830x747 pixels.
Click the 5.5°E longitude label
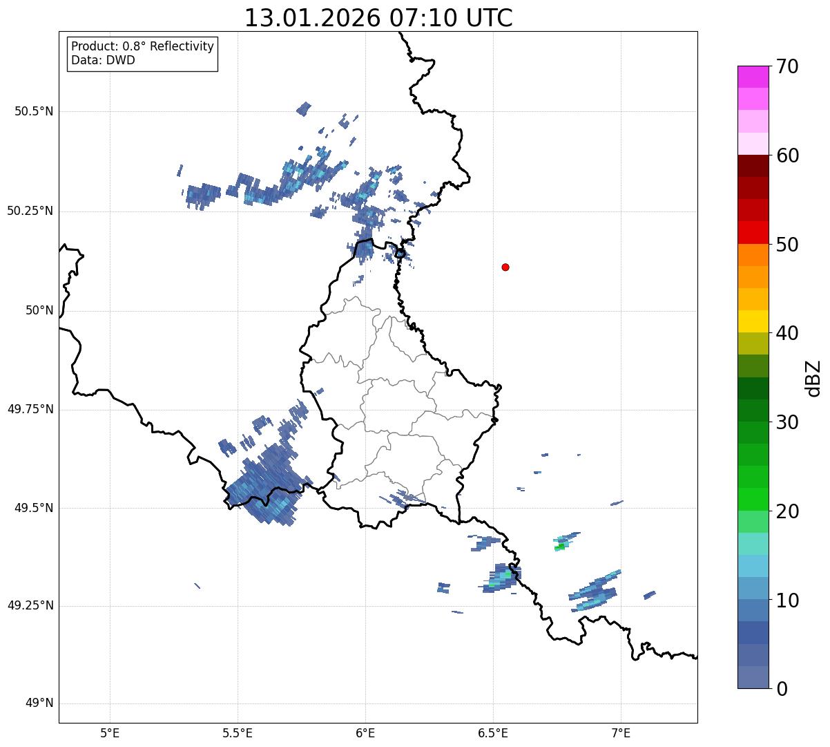238,733
